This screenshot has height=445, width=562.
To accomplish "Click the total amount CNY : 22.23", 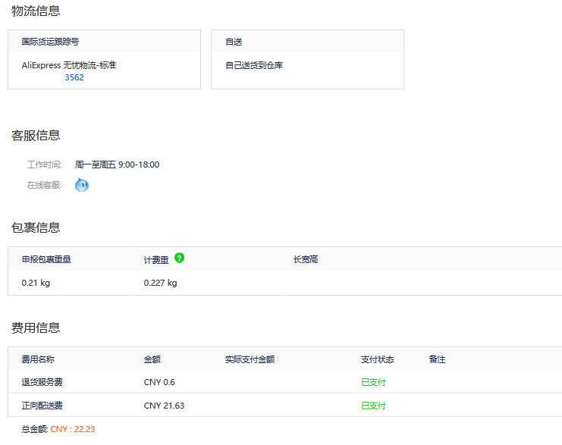I will click(x=73, y=429).
